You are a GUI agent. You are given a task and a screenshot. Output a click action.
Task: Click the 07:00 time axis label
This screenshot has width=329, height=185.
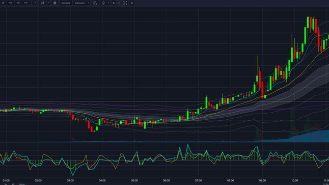(x=198, y=180)
